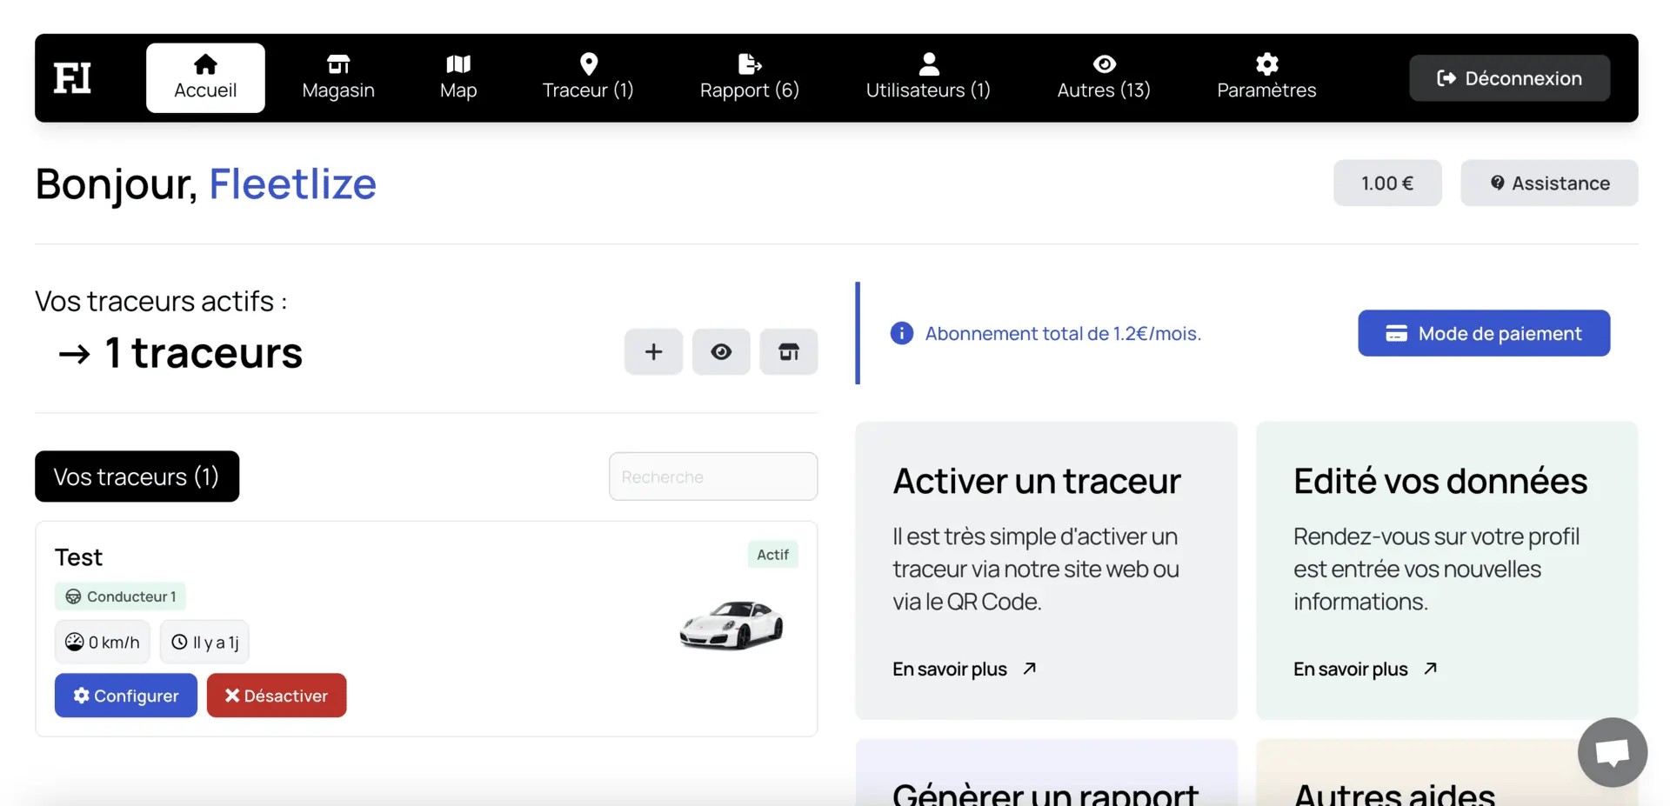The height and width of the screenshot is (806, 1670).
Task: View tracers with eye icon button
Action: click(721, 351)
